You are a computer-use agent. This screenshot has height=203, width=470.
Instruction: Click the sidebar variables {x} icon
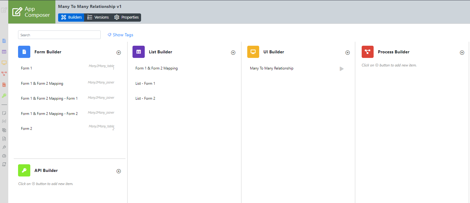pos(4,121)
